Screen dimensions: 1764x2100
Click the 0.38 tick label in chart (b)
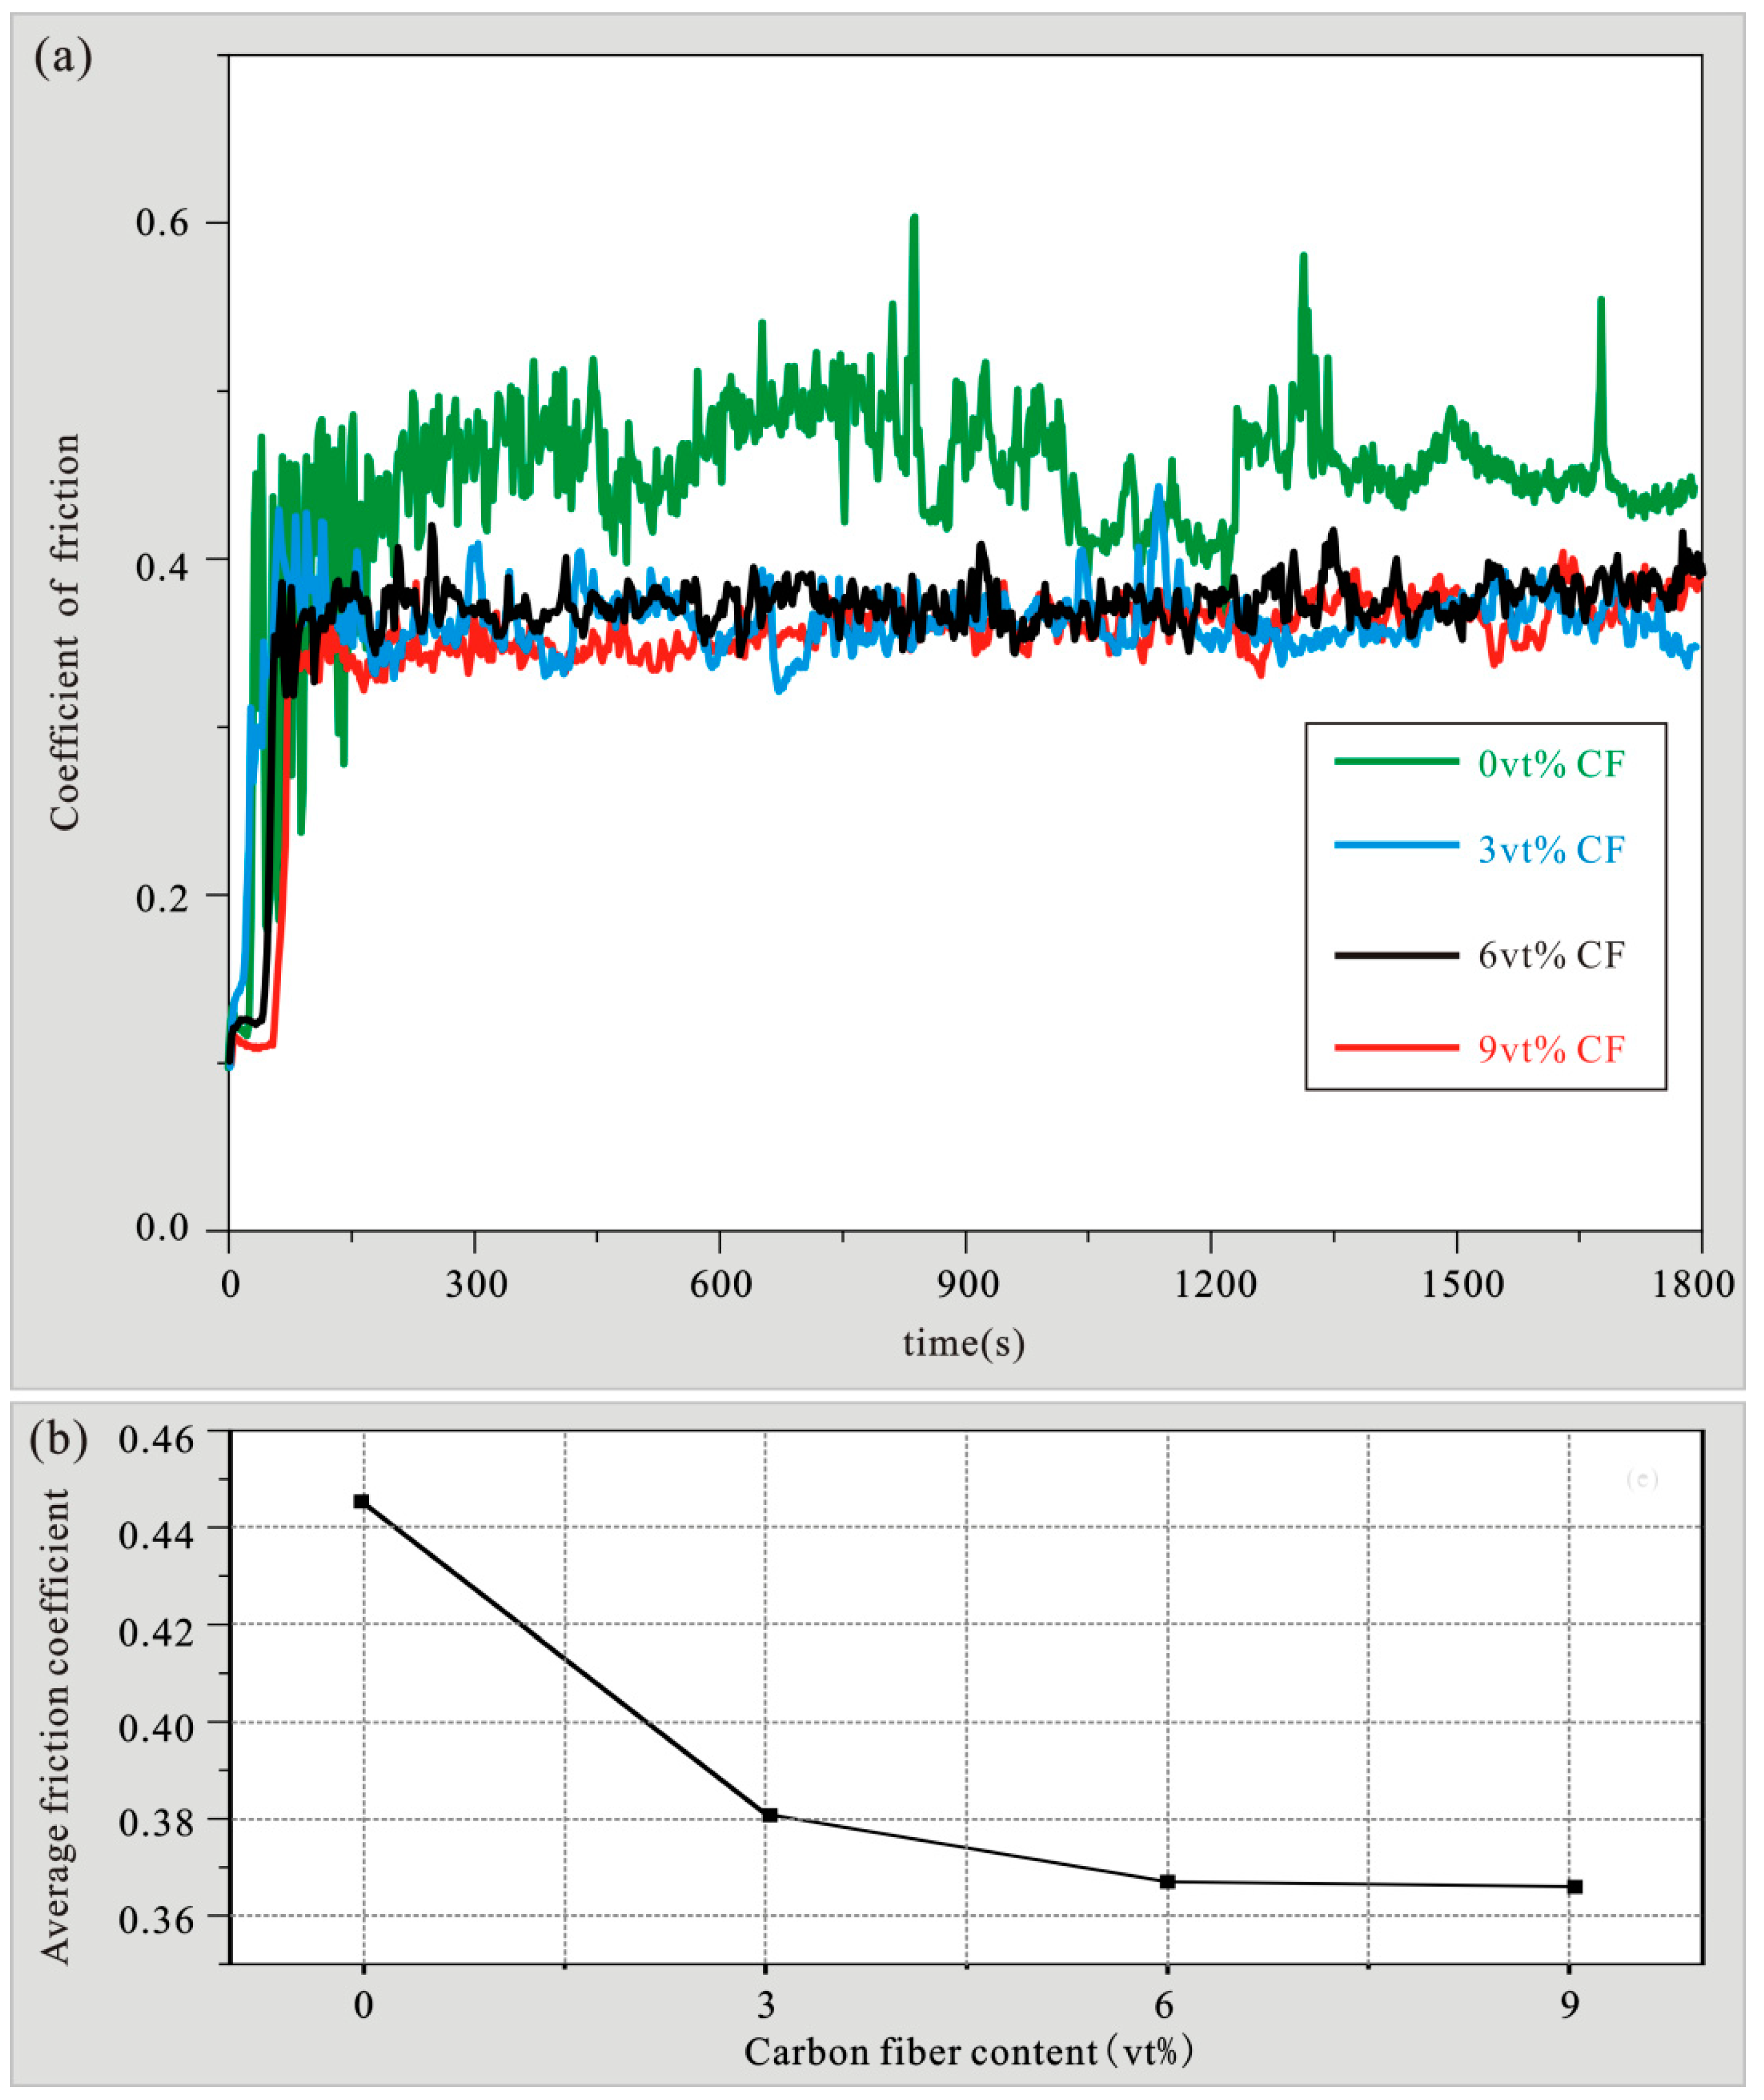pos(155,1823)
